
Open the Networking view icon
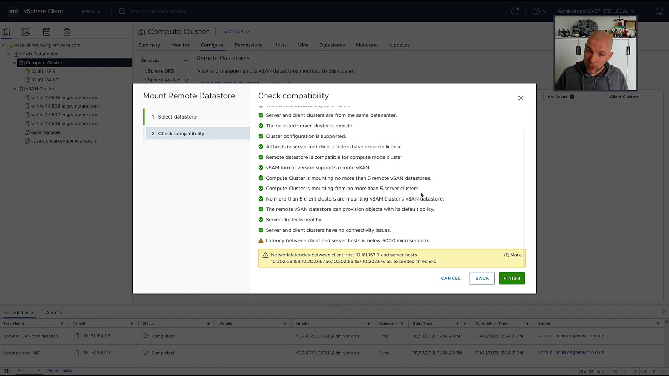click(x=67, y=32)
